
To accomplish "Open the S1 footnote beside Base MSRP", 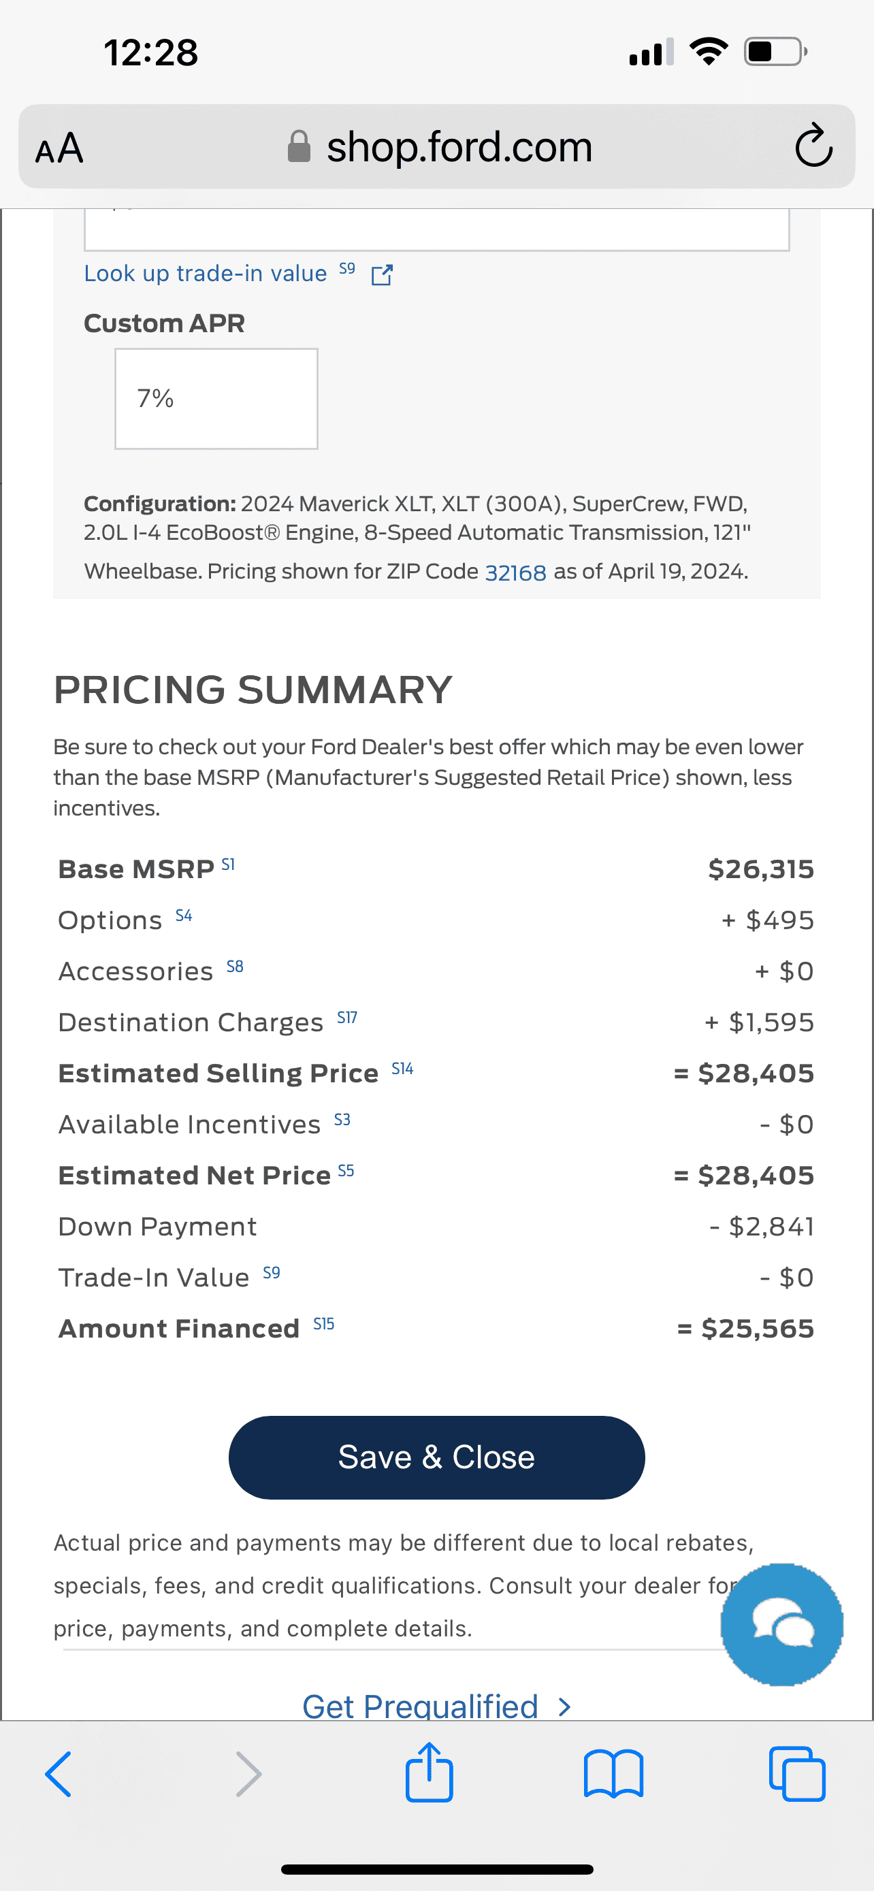I will pyautogui.click(x=228, y=864).
